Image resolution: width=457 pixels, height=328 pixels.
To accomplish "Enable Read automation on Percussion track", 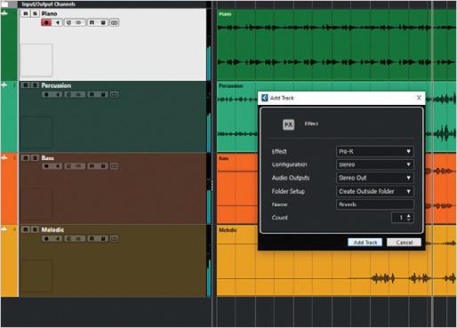I will pos(92,94).
